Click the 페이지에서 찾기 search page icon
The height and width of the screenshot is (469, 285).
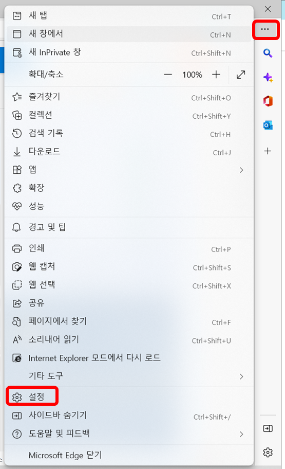coord(17,321)
